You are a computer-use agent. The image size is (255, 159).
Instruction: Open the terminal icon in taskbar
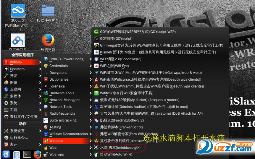[x=27, y=154]
